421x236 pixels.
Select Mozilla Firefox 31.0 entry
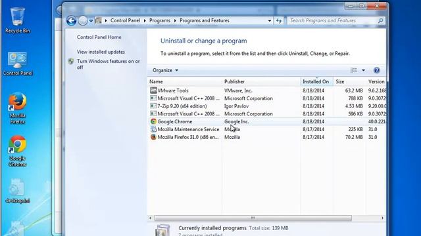click(267, 137)
